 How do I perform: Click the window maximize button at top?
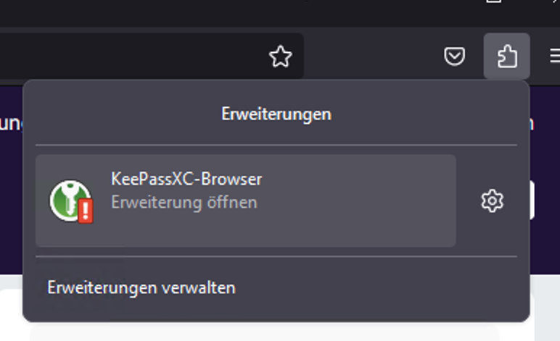[494, 1]
